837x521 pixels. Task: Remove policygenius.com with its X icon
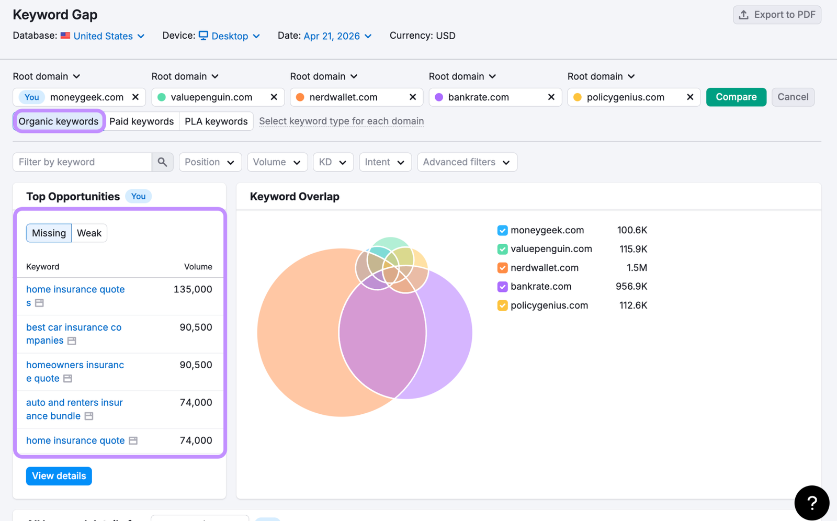click(x=690, y=97)
